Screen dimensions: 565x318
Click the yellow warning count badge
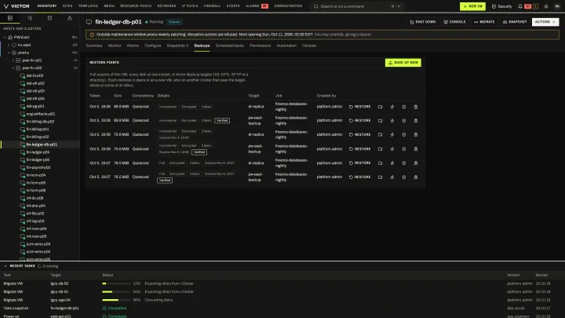point(535,6)
